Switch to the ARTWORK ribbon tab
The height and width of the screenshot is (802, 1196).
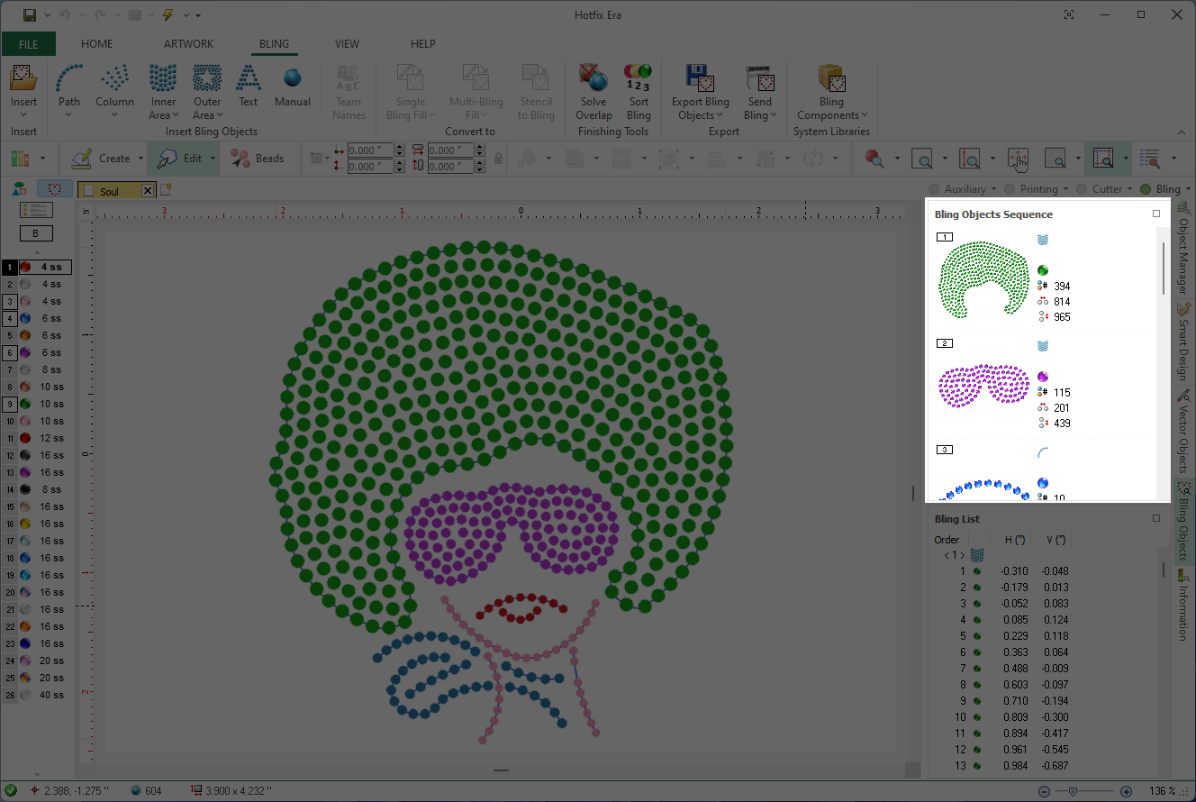tap(189, 44)
